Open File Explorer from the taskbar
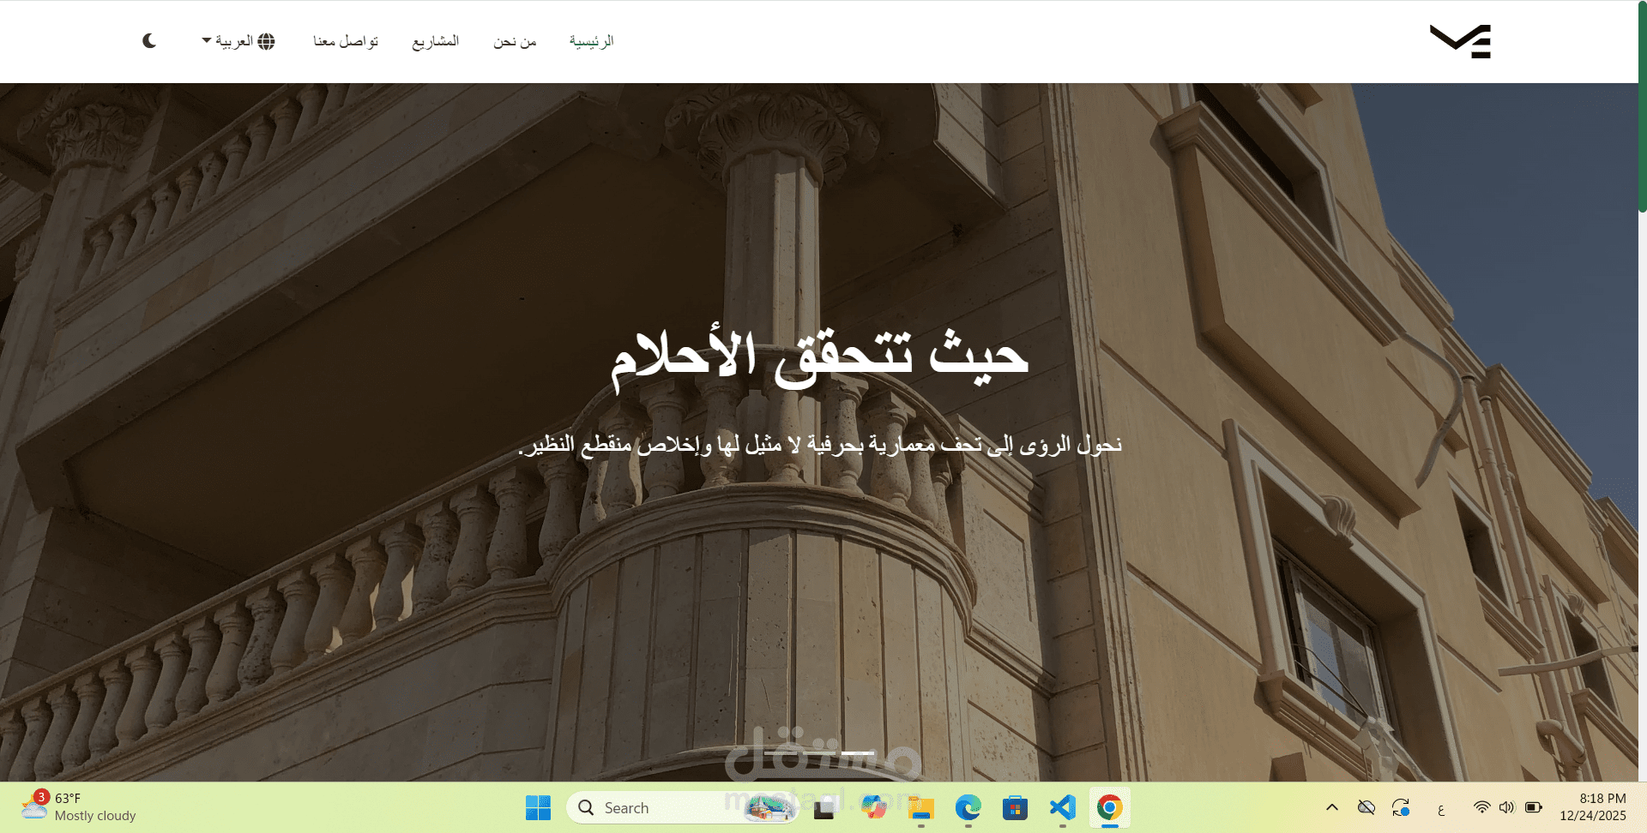The height and width of the screenshot is (833, 1647). [x=920, y=806]
